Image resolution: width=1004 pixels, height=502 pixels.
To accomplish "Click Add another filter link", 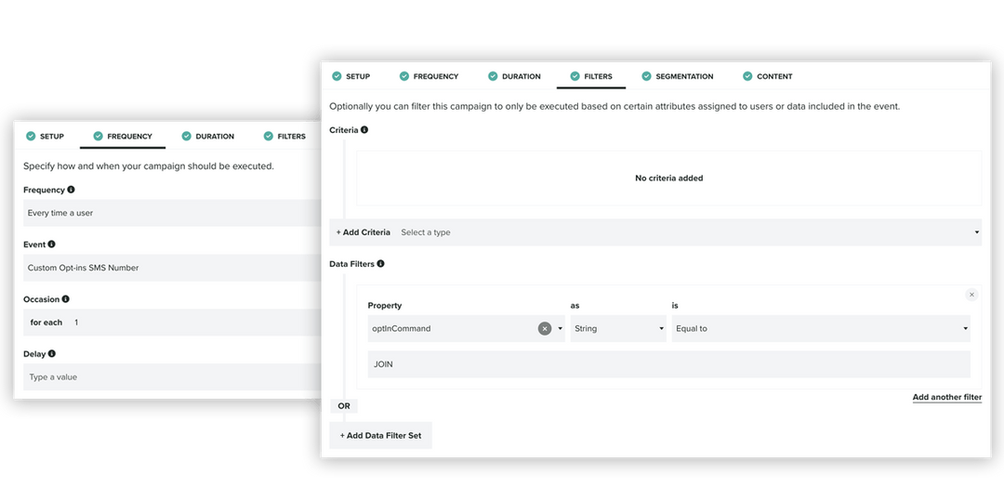I will 946,397.
